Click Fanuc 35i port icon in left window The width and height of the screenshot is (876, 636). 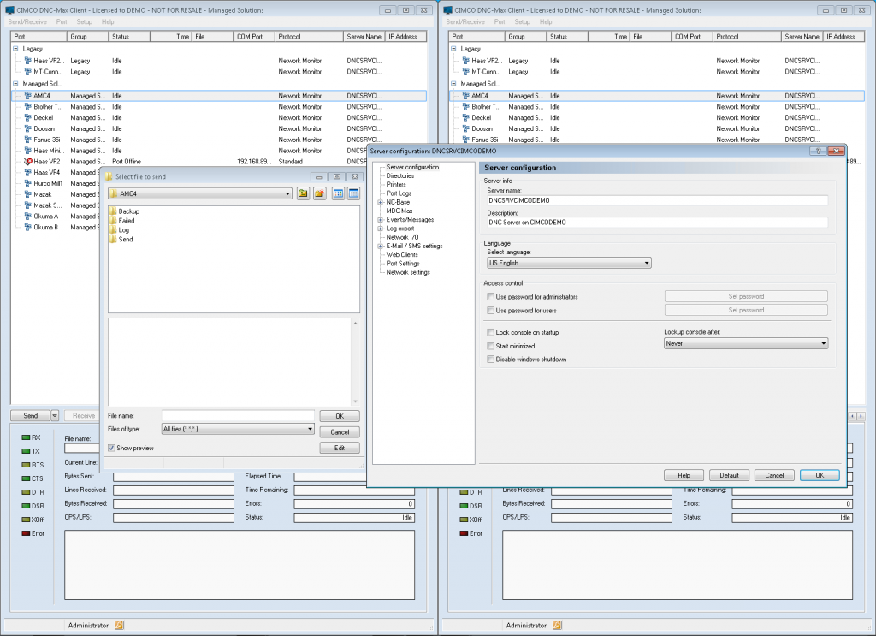click(x=28, y=140)
